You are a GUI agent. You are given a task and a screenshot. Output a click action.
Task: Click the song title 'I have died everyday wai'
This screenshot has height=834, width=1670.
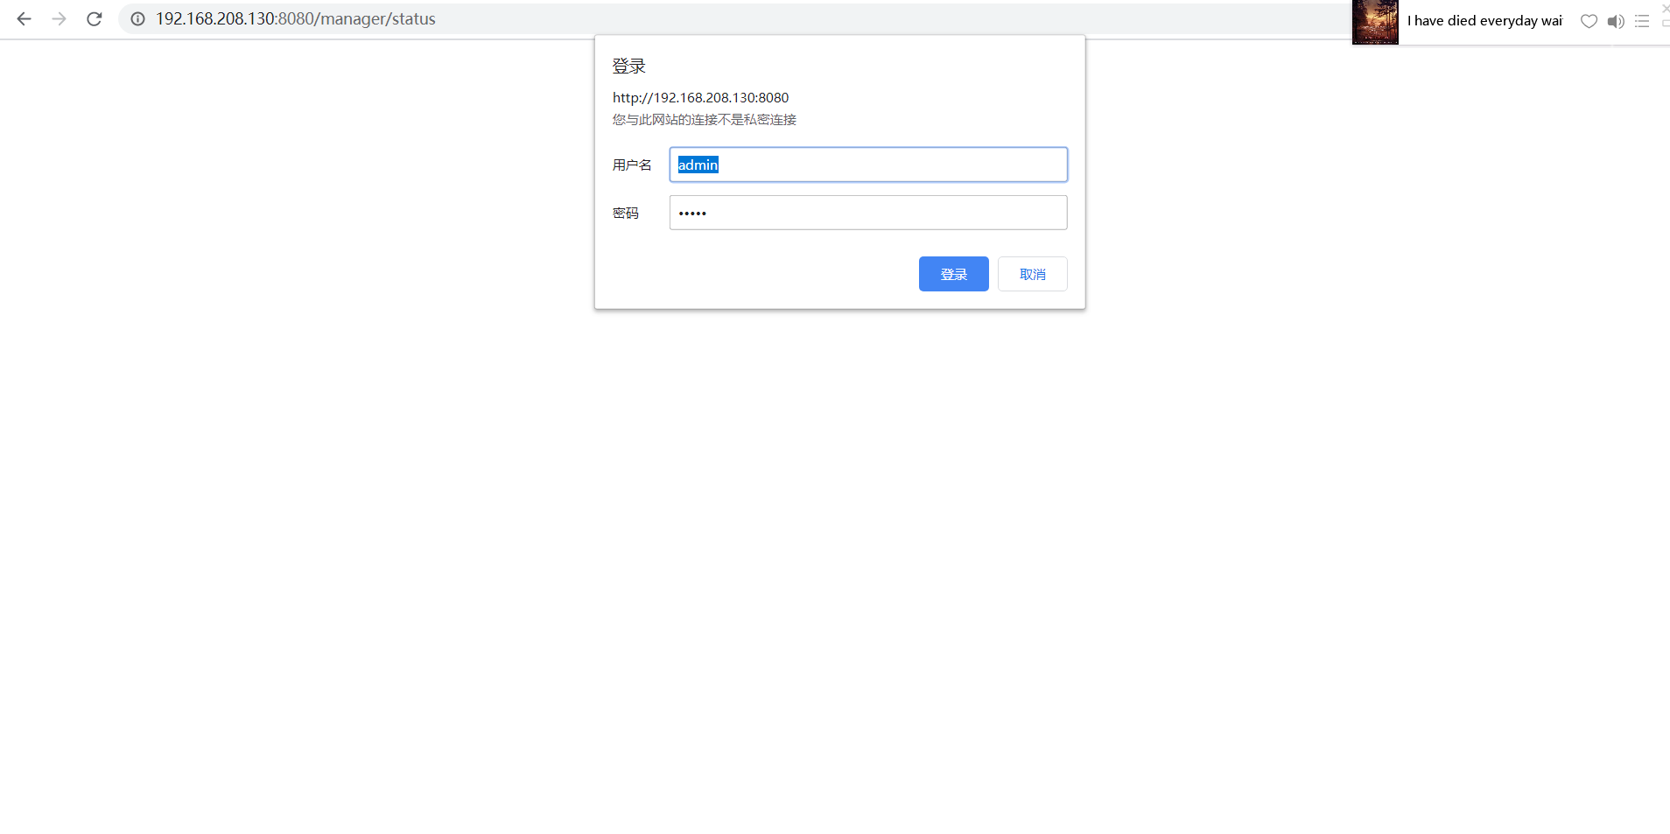[1485, 20]
